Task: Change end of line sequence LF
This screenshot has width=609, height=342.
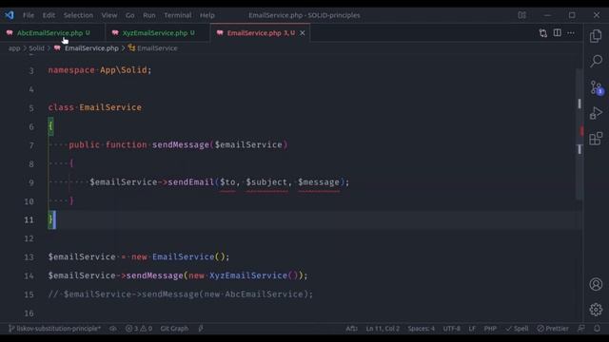Action: tap(472, 329)
